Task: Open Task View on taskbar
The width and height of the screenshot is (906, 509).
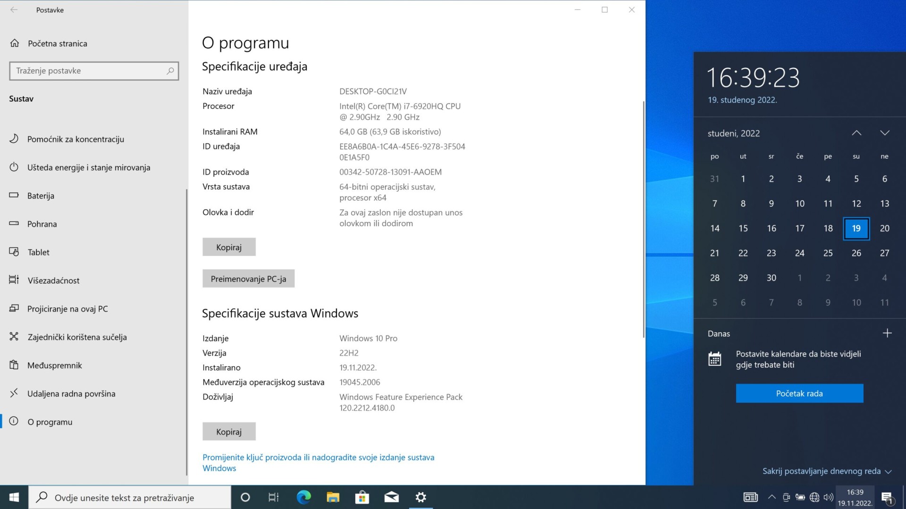Action: pos(274,497)
